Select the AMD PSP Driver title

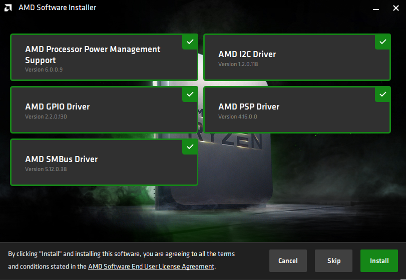[x=249, y=106]
